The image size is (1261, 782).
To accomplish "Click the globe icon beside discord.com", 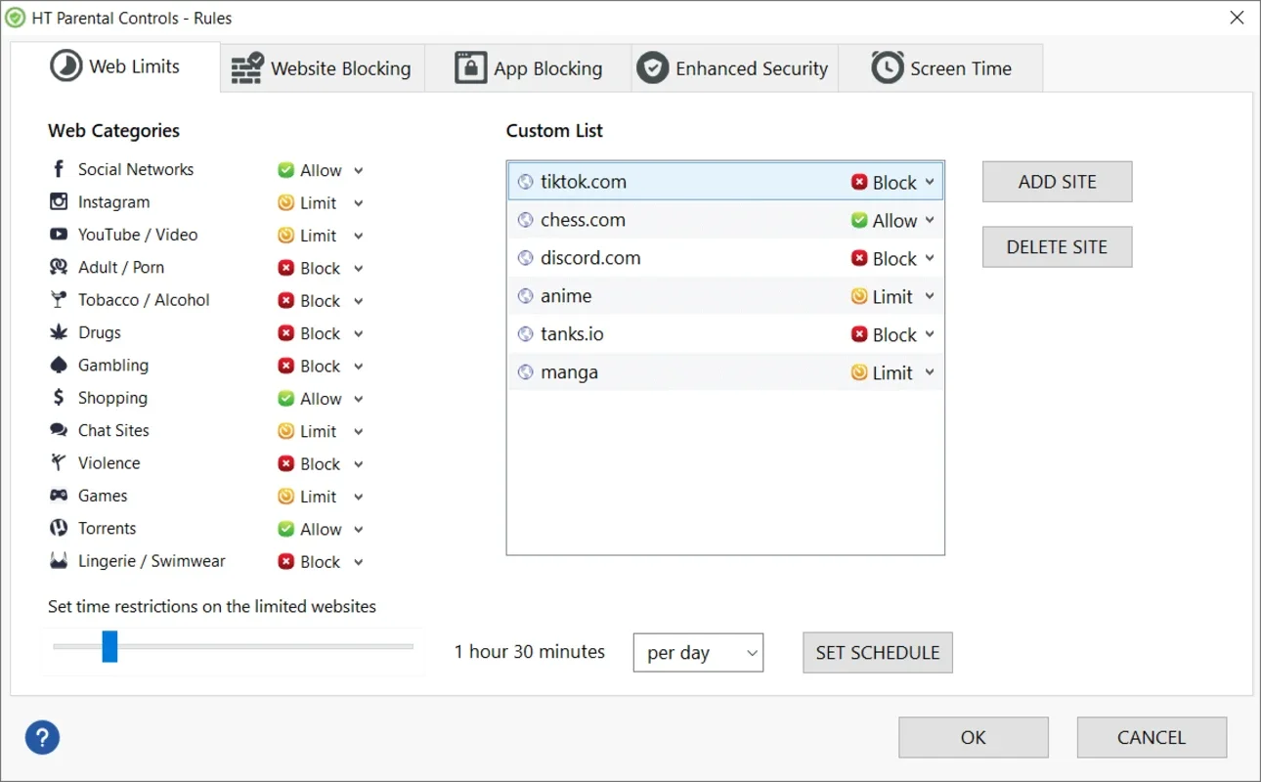I will pyautogui.click(x=526, y=258).
